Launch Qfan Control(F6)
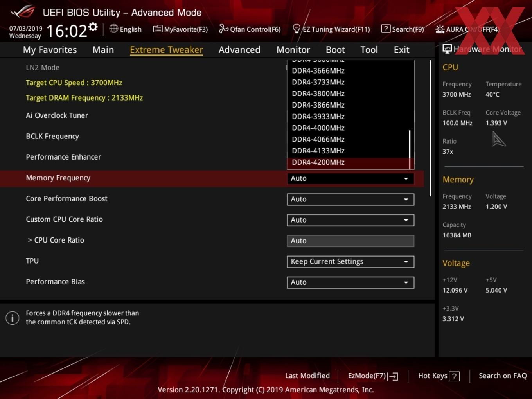This screenshot has width=532, height=399. click(250, 29)
